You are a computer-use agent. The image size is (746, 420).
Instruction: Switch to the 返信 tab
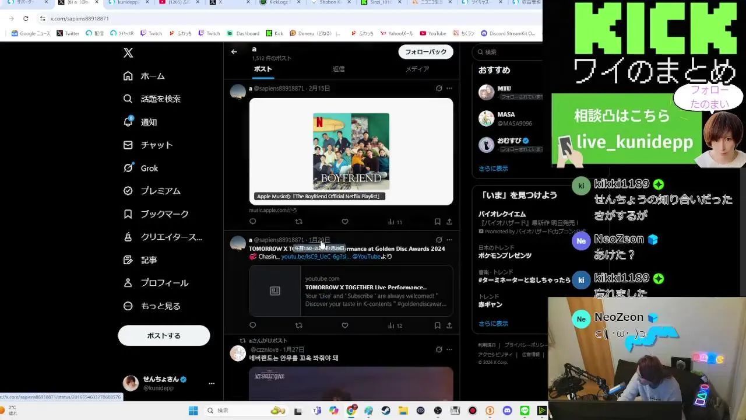click(339, 69)
